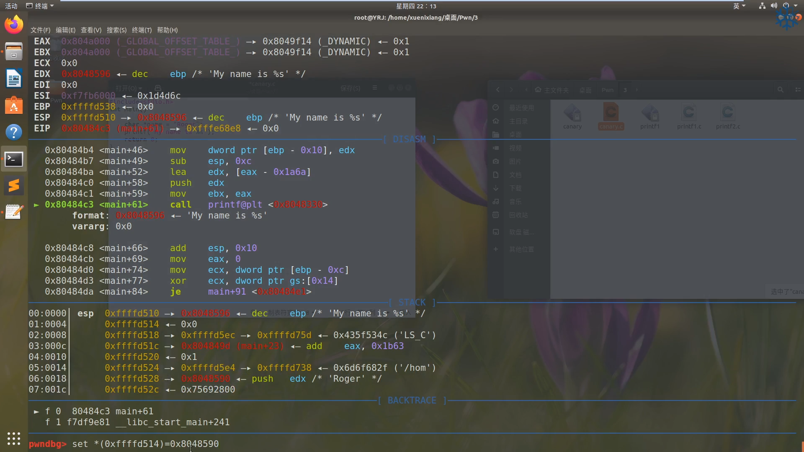Open the Files manager dock icon

coord(14,51)
